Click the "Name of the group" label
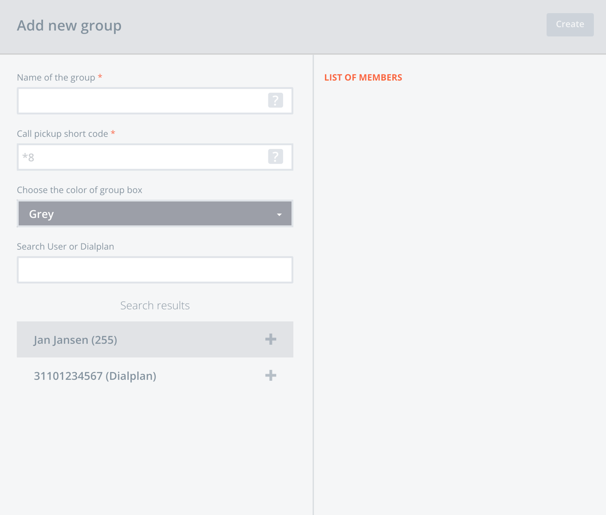606x515 pixels. pyautogui.click(x=56, y=78)
